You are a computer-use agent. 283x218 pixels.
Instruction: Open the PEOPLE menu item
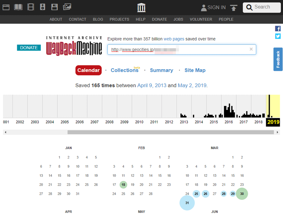click(226, 19)
